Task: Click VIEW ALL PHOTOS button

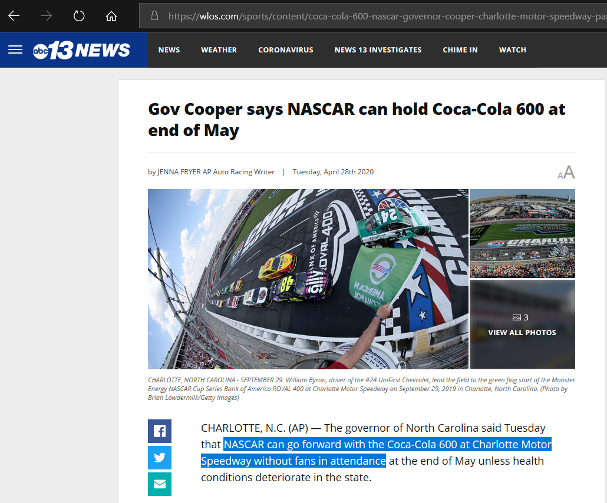Action: click(522, 325)
